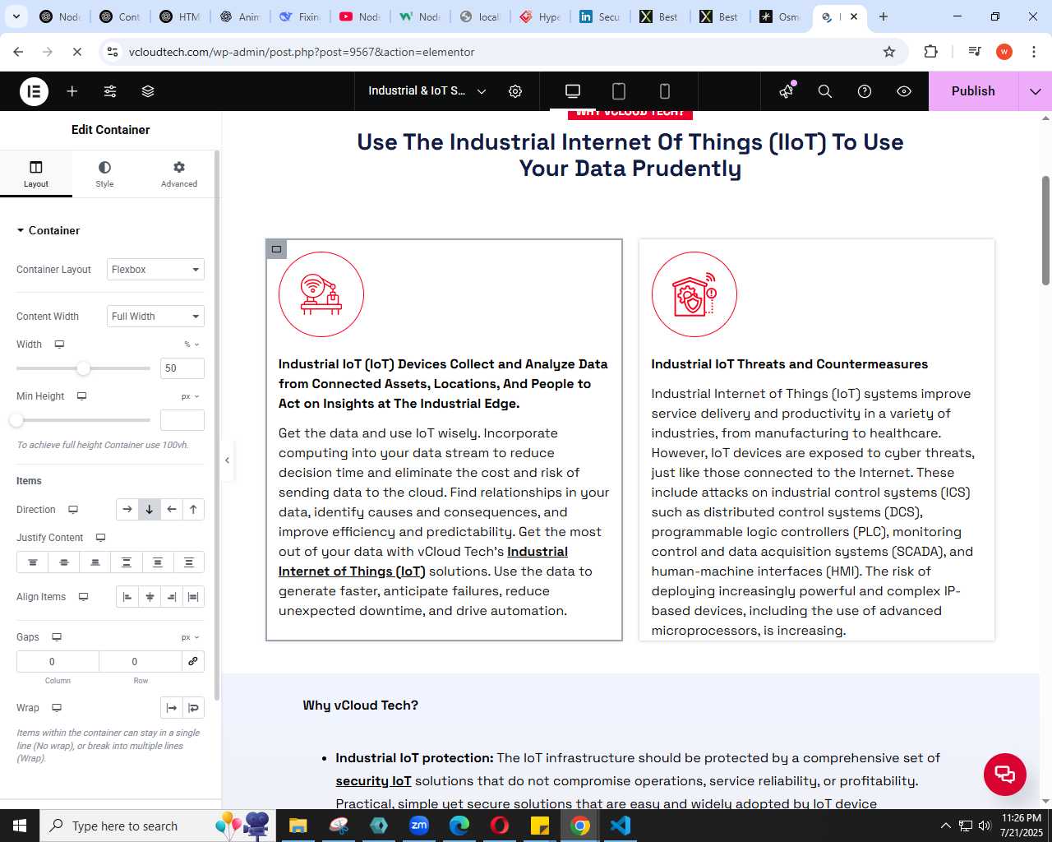This screenshot has height=842, width=1052.
Task: Select the Style tab
Action: pos(104,174)
